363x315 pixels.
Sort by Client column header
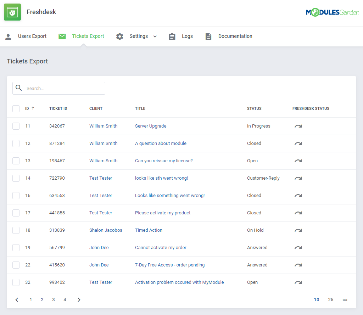96,108
